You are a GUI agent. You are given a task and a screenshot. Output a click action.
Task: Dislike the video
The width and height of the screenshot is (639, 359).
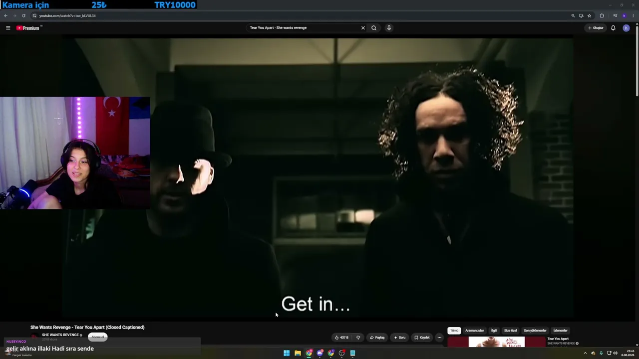pos(358,338)
